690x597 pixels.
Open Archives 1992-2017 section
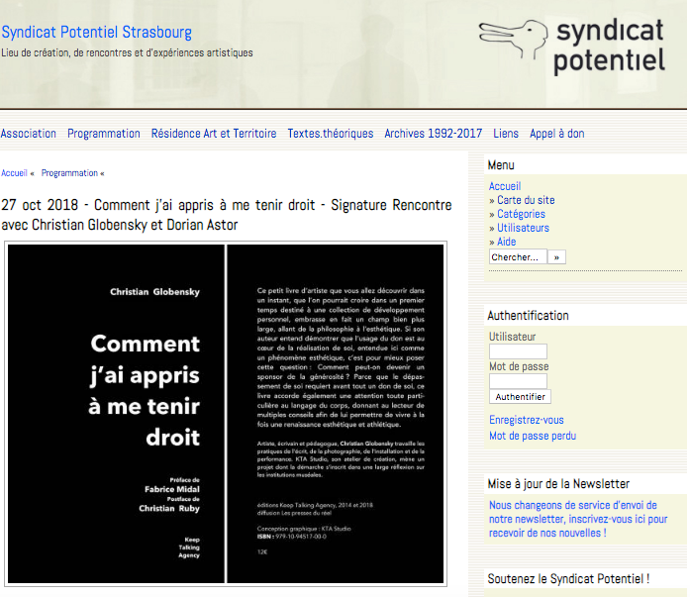pyautogui.click(x=434, y=134)
